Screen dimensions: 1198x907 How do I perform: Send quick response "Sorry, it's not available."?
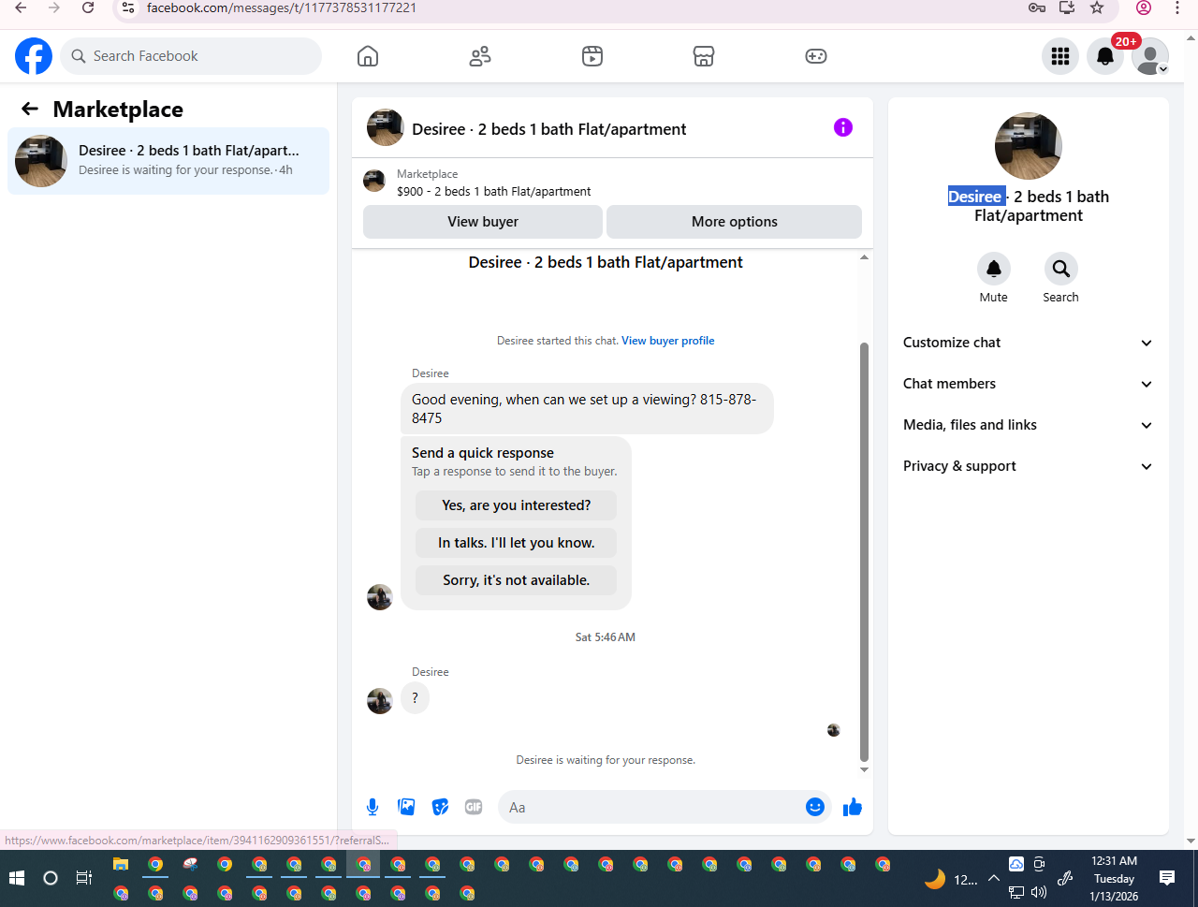tap(517, 580)
